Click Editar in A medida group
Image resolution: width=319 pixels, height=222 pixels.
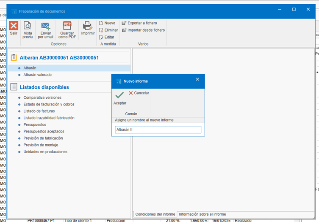coord(107,37)
